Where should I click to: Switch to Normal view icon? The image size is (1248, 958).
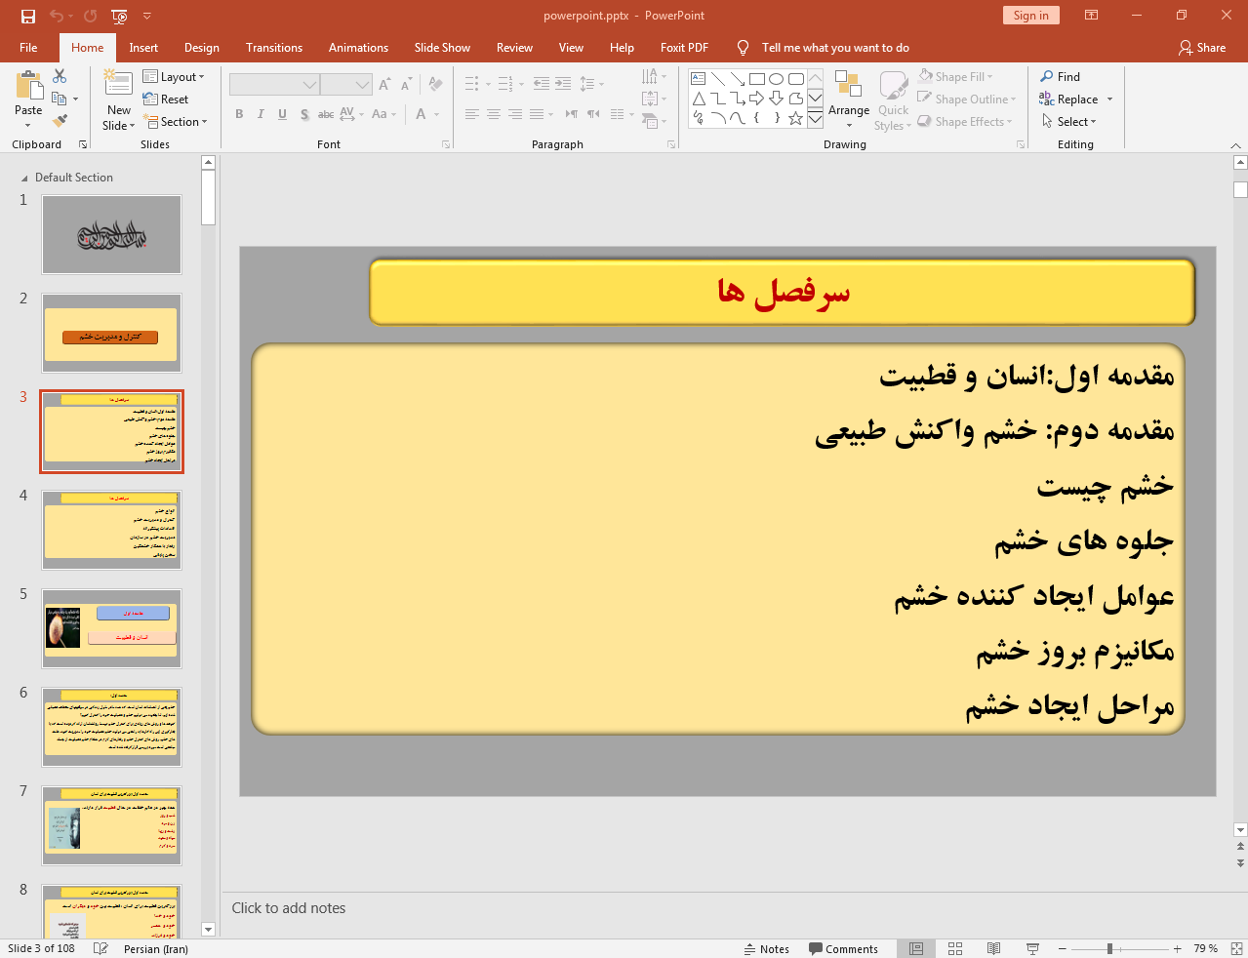tap(916, 948)
